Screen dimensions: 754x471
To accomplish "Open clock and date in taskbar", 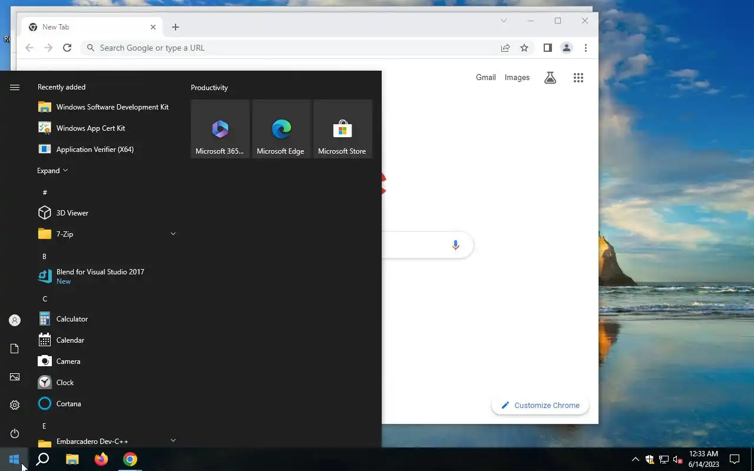I will click(703, 459).
